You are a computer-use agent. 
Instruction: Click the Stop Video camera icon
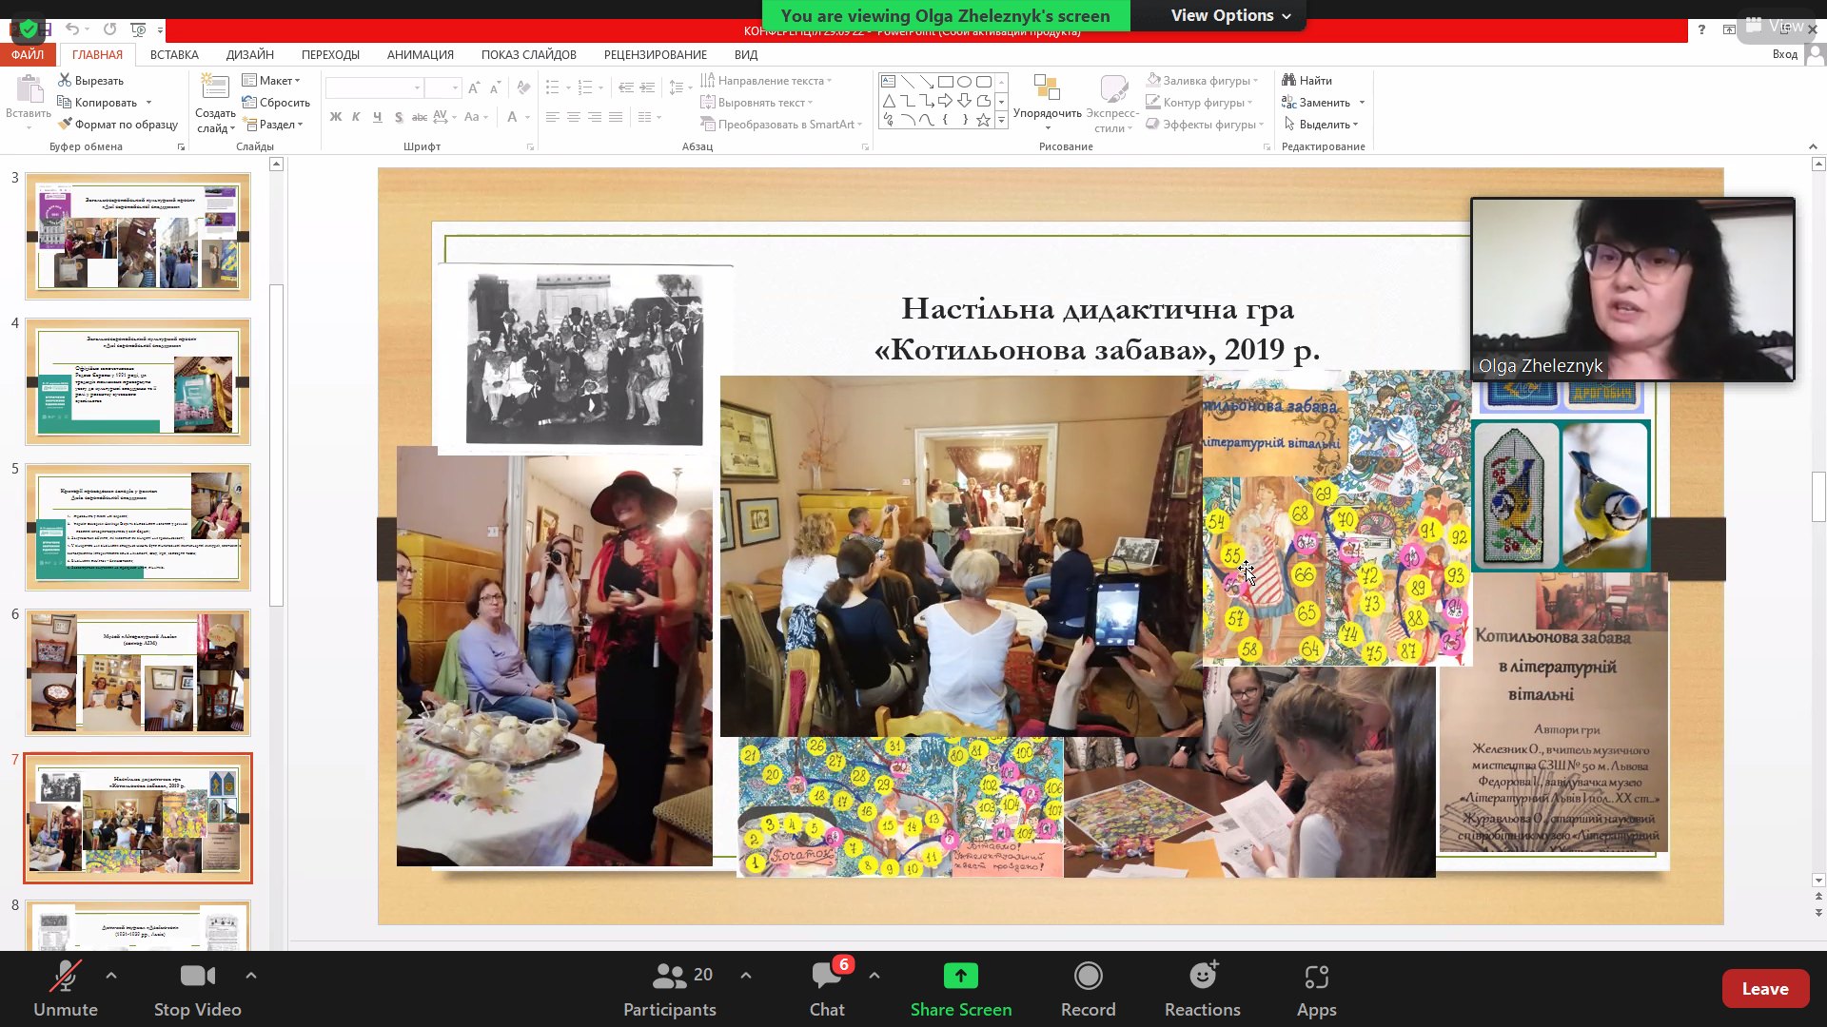click(x=197, y=977)
